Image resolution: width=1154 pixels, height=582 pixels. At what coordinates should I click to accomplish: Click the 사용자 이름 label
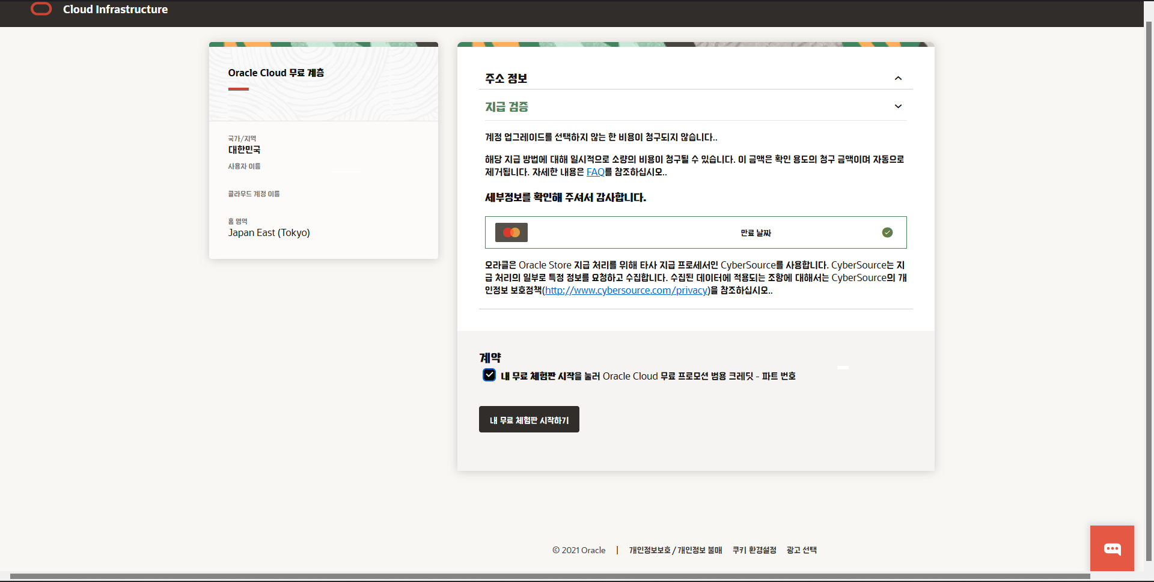click(244, 166)
